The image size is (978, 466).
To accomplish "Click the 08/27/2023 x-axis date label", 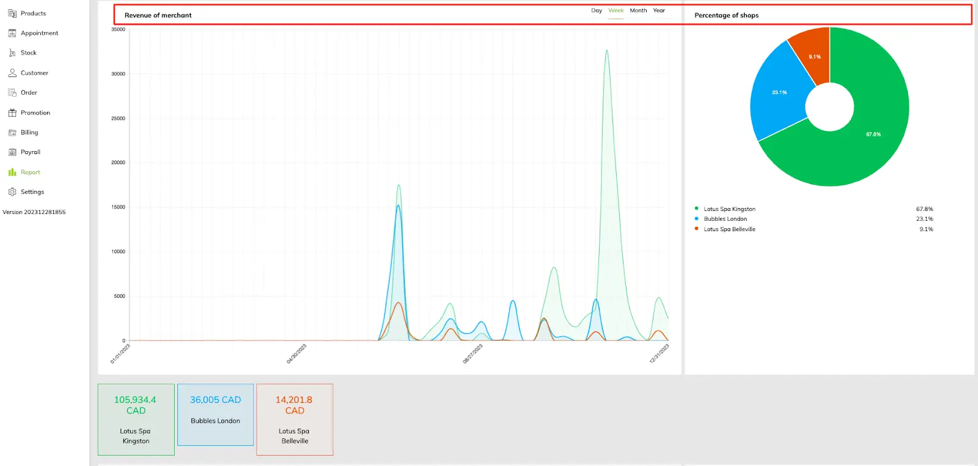I will 472,353.
